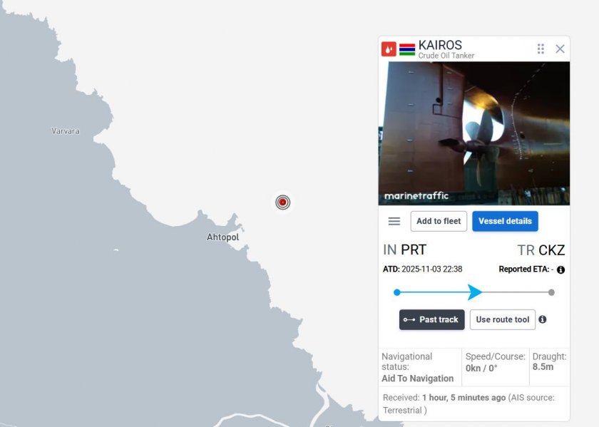599x427 pixels.
Task: Click the departure port PRT link
Action: [414, 249]
